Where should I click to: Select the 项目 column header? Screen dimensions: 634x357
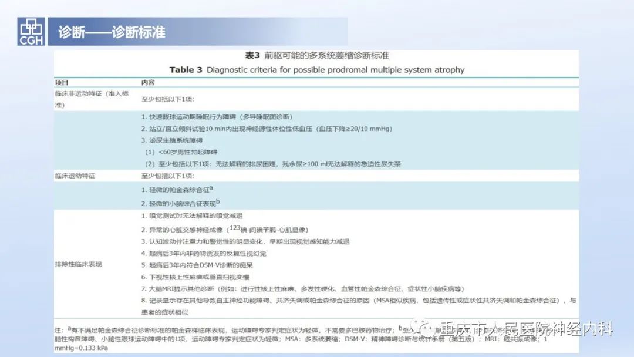(62, 83)
